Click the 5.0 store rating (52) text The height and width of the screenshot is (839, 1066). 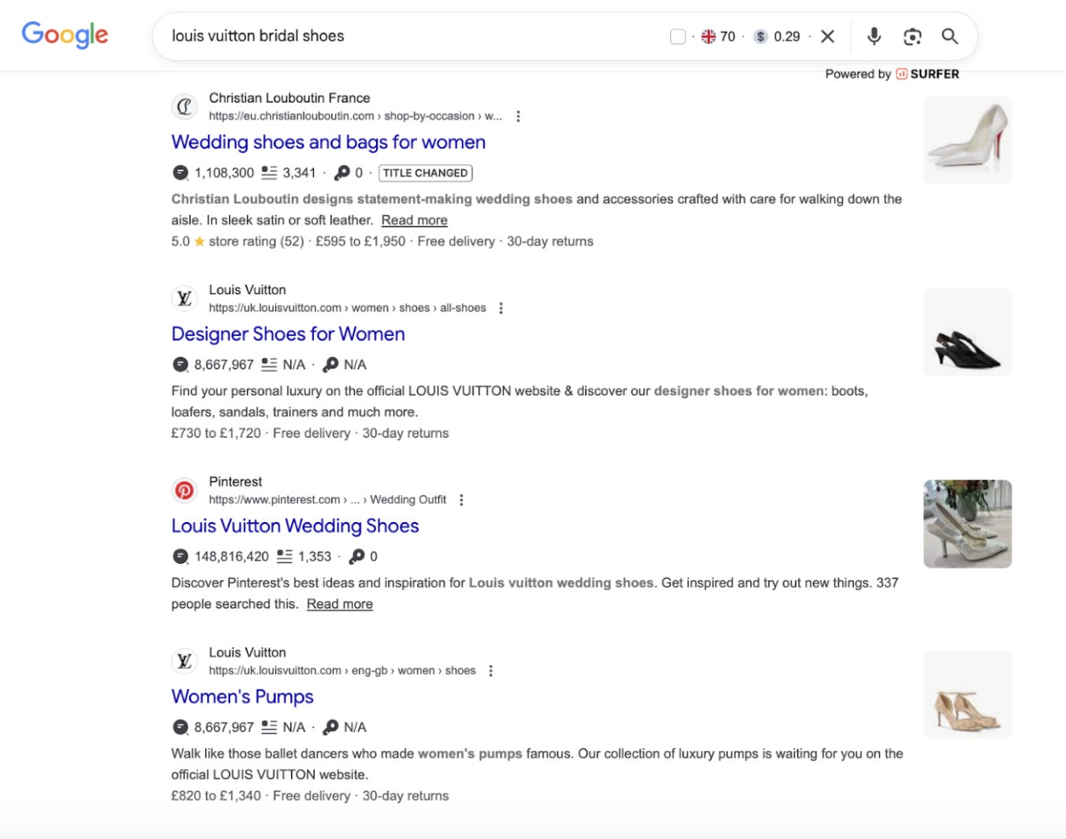pyautogui.click(x=237, y=241)
